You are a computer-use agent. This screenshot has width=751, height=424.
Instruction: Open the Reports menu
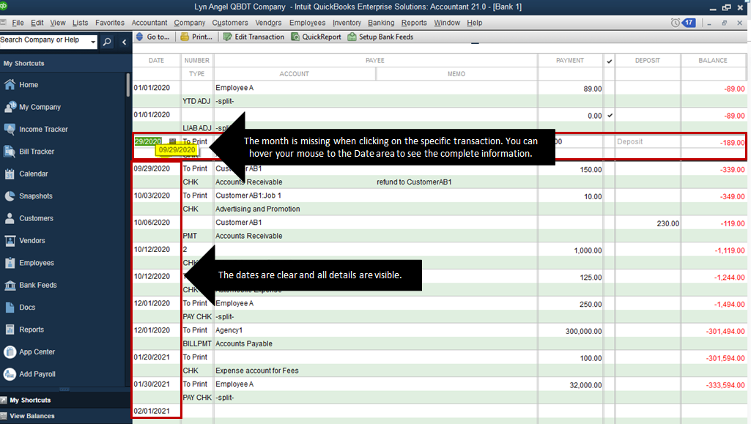tap(414, 23)
